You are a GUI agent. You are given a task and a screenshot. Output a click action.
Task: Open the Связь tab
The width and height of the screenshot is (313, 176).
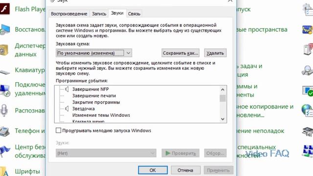point(134,14)
